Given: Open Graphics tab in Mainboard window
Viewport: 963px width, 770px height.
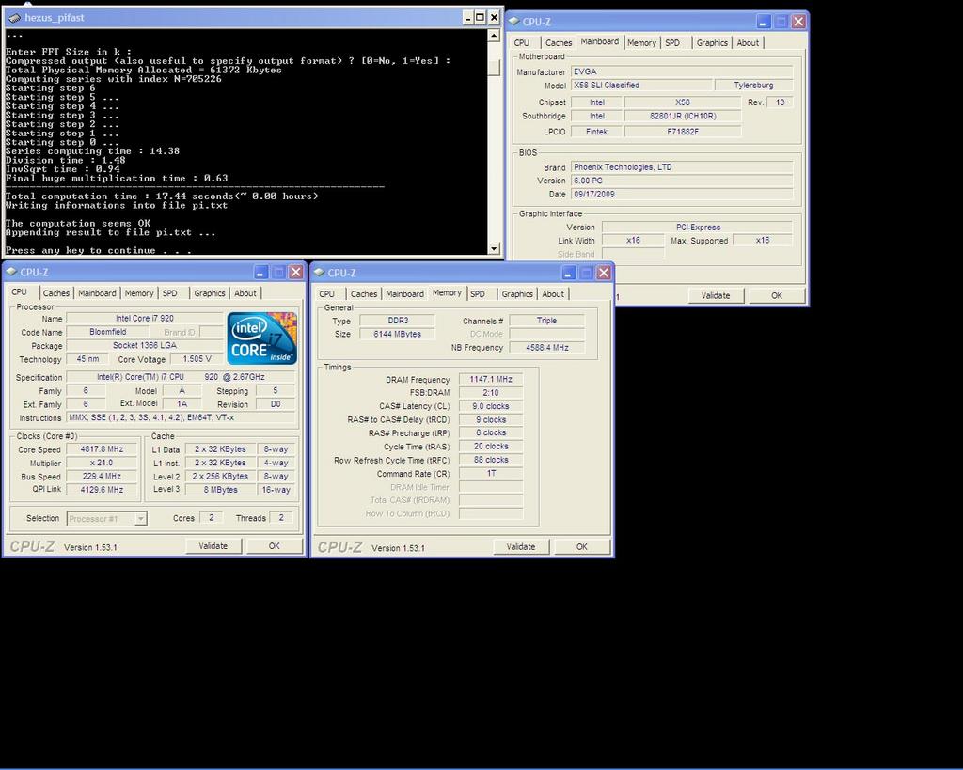Looking at the screenshot, I should coord(712,43).
